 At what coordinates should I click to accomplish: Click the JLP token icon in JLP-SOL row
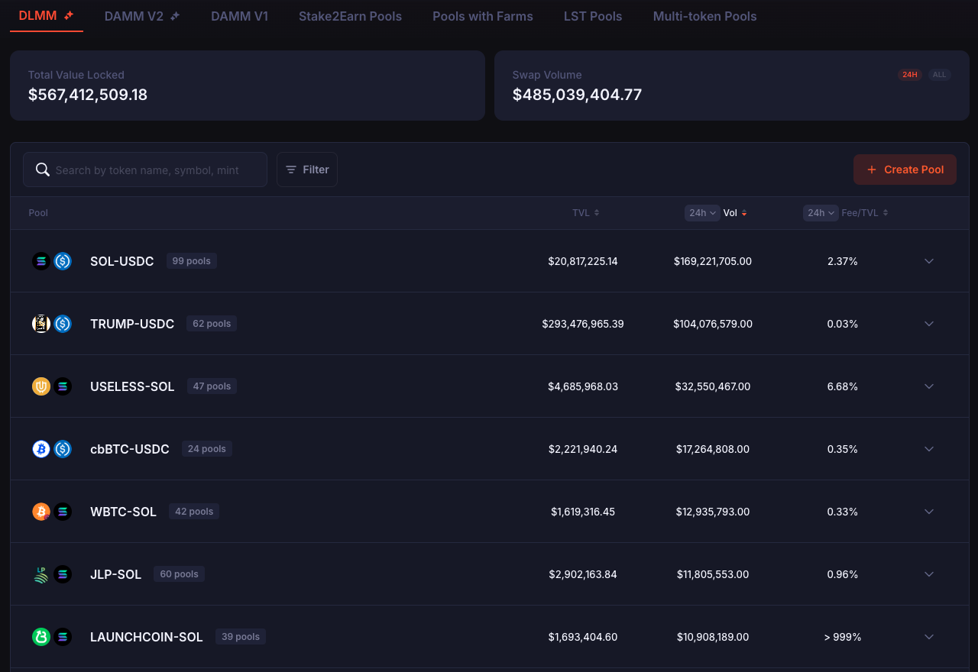coord(41,574)
